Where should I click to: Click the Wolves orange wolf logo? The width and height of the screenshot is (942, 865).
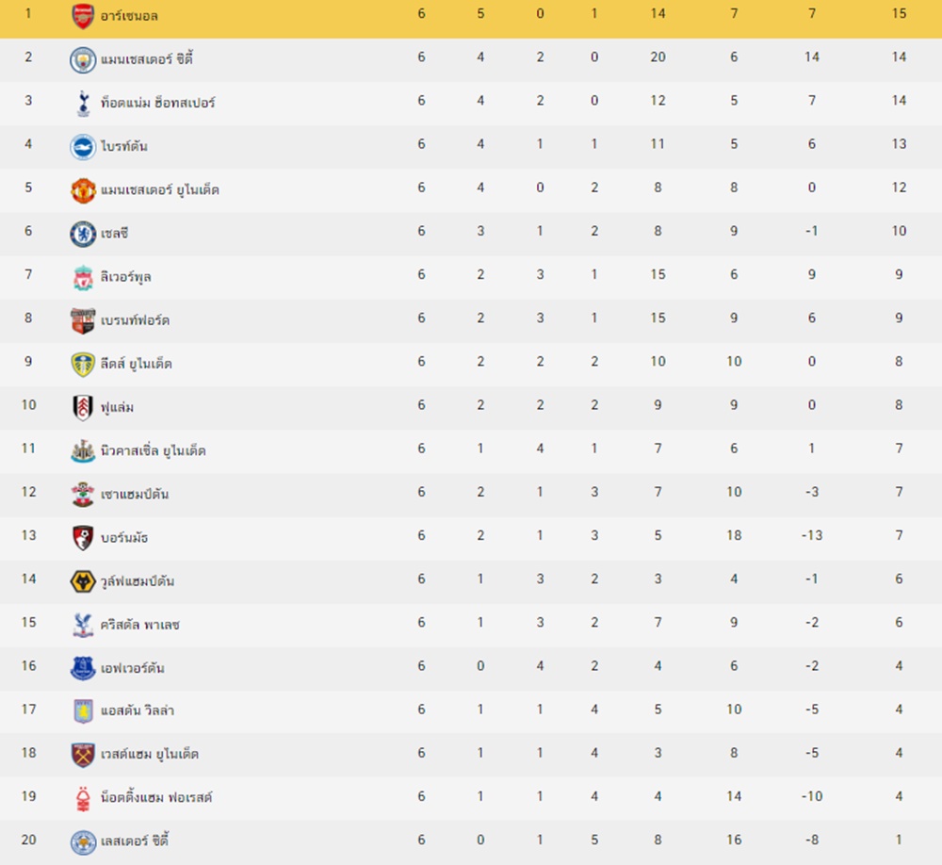click(83, 581)
